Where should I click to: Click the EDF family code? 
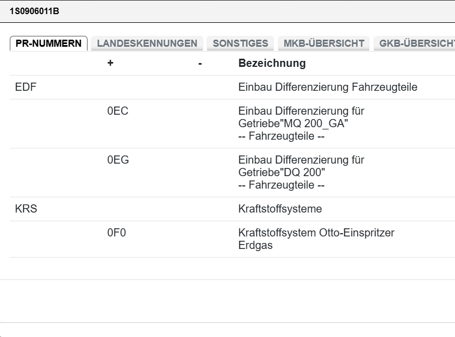[24, 86]
